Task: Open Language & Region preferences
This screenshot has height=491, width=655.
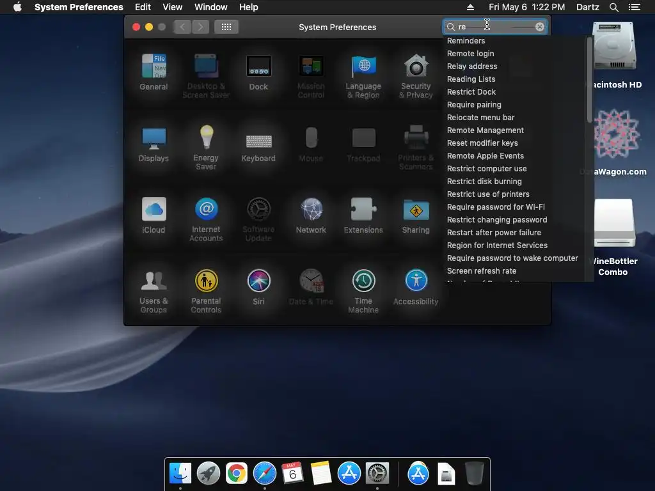Action: [x=363, y=76]
